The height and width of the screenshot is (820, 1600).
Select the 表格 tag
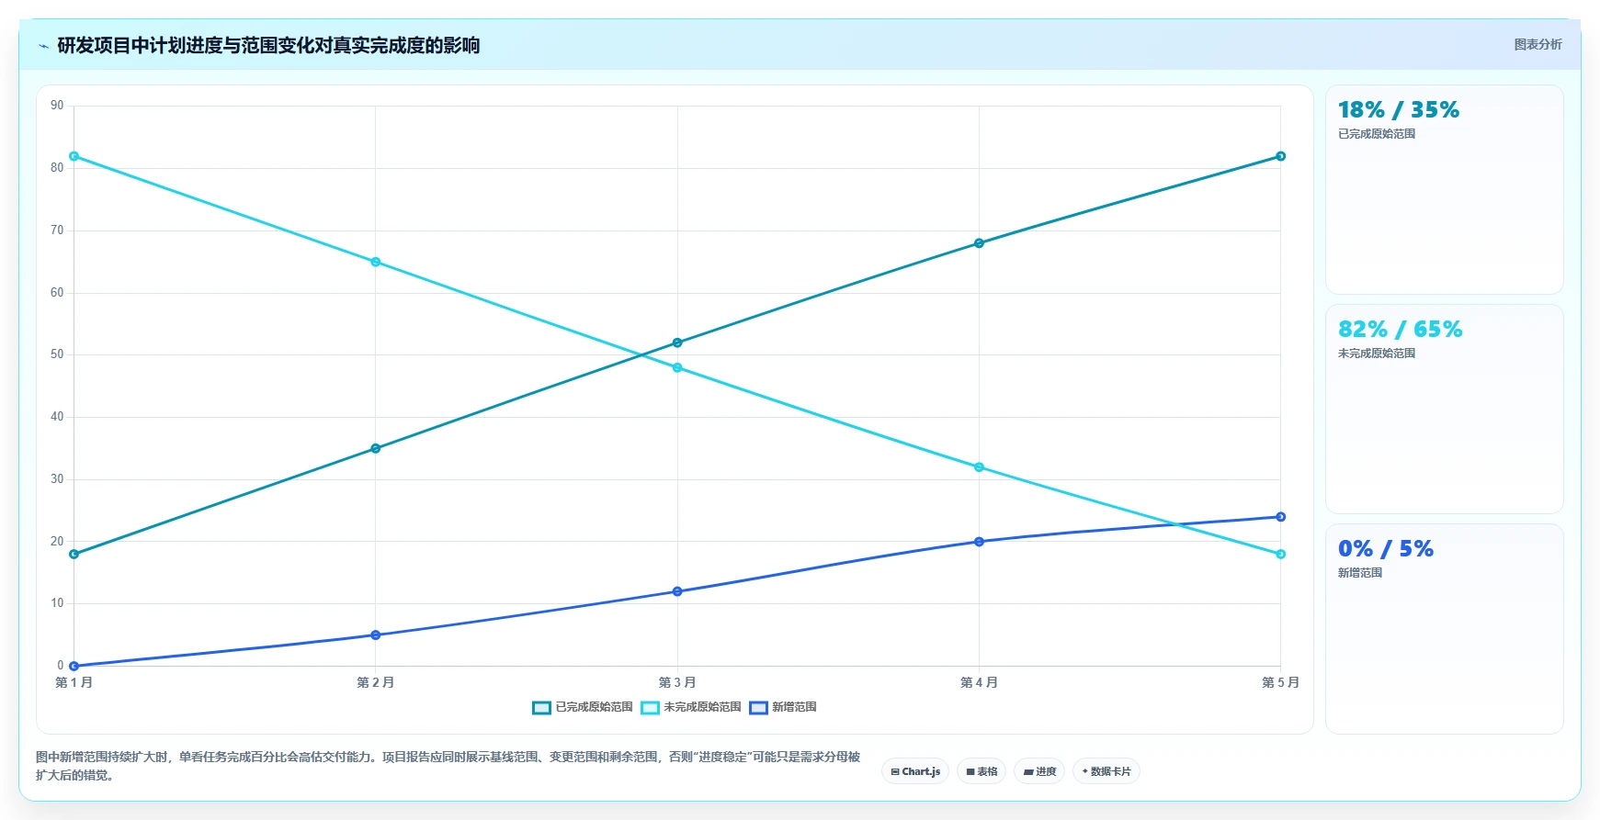[x=982, y=771]
